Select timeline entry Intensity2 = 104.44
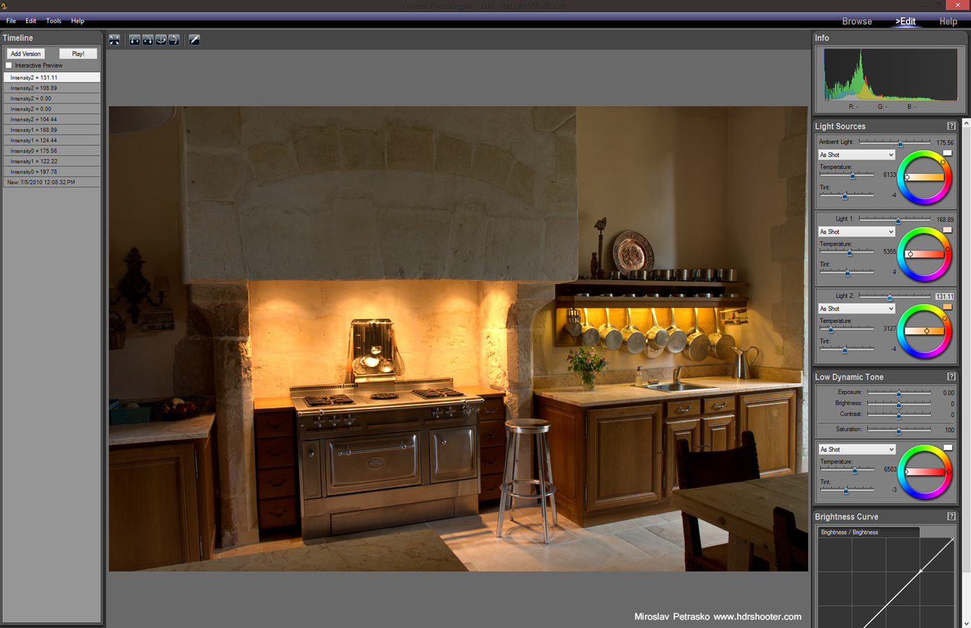 pos(52,119)
